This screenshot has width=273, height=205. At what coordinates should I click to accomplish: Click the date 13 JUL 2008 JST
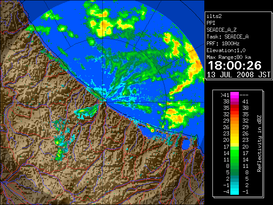[x=238, y=75]
